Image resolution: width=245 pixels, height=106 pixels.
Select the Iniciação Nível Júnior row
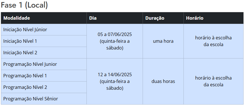point(44,30)
